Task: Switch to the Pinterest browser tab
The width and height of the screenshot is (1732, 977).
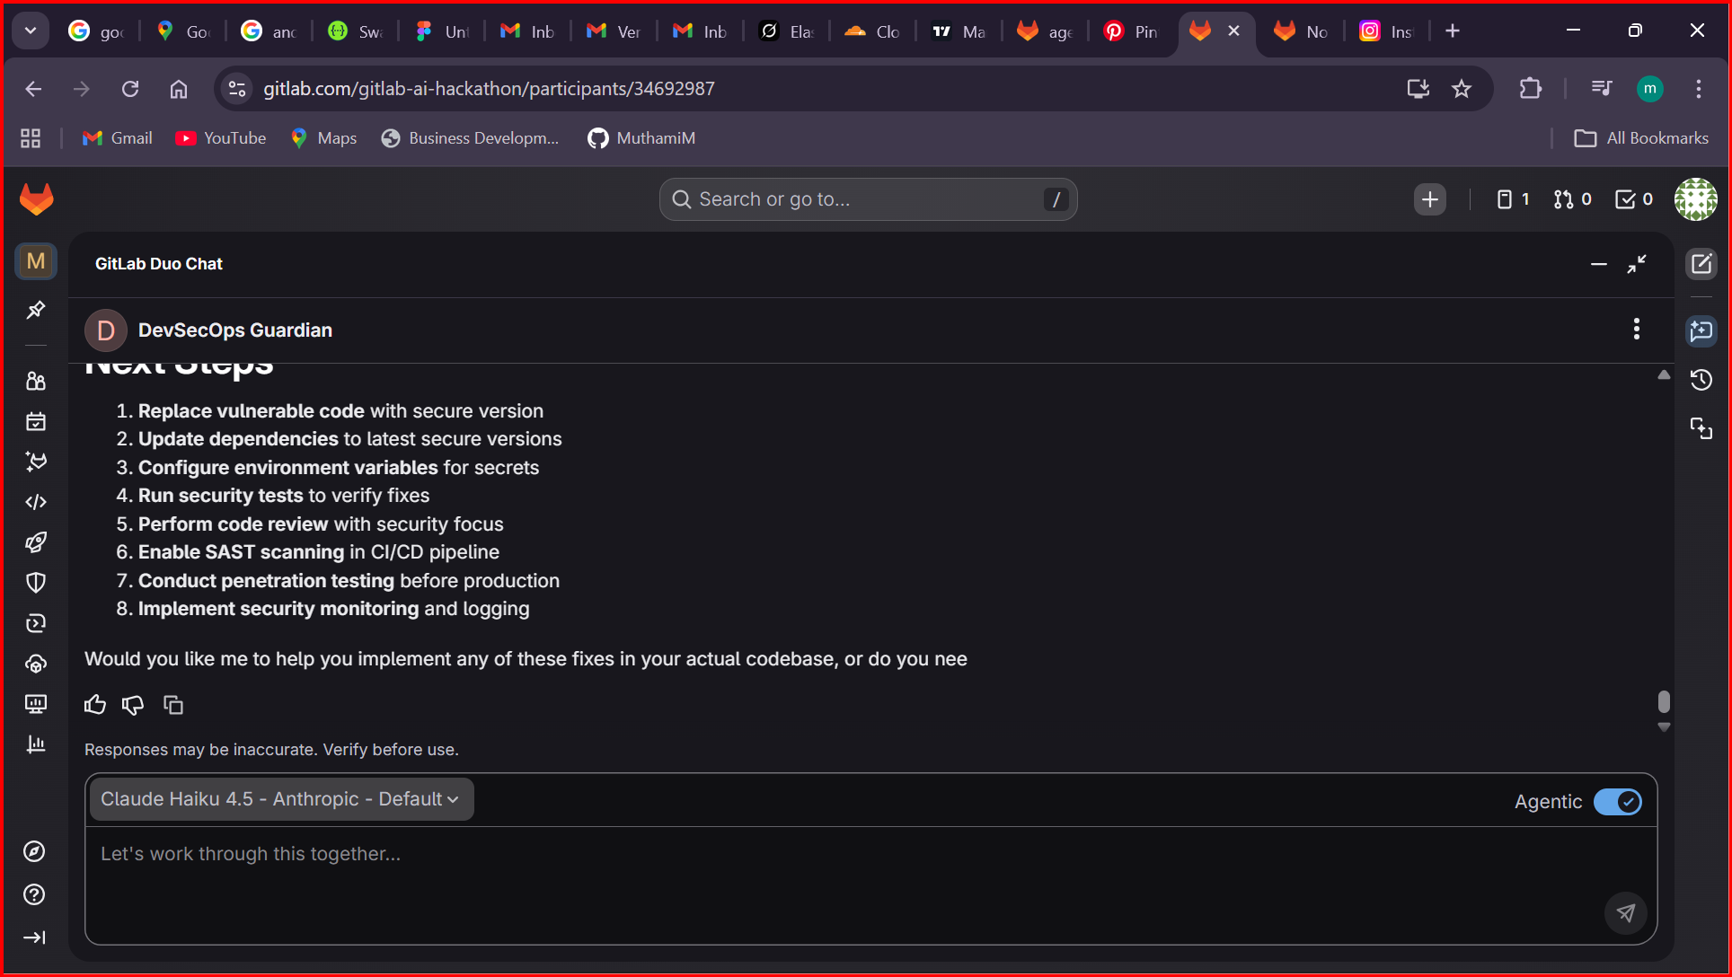Action: 1131,31
